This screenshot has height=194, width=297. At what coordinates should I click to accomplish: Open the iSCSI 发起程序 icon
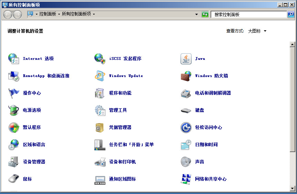(x=100, y=58)
